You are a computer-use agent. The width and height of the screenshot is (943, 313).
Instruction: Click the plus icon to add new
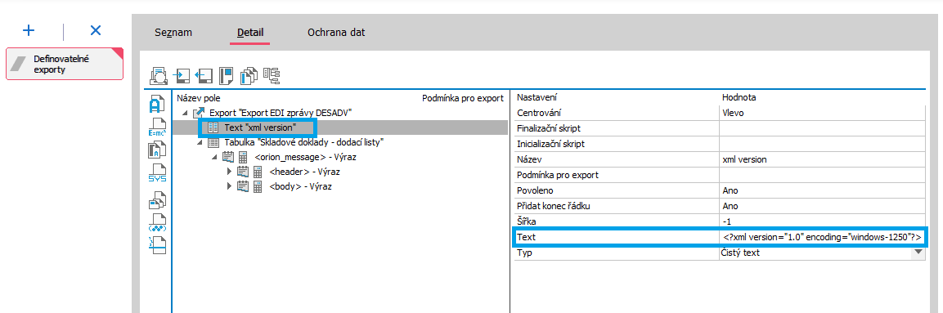29,30
